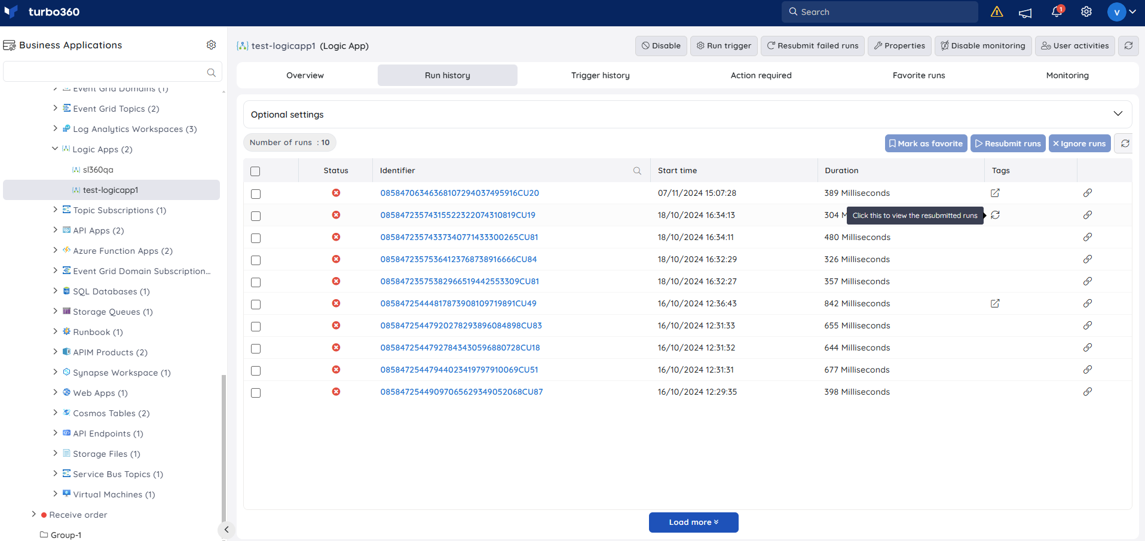Expand Cosmos Tables tree node
This screenshot has width=1145, height=541.
point(56,413)
